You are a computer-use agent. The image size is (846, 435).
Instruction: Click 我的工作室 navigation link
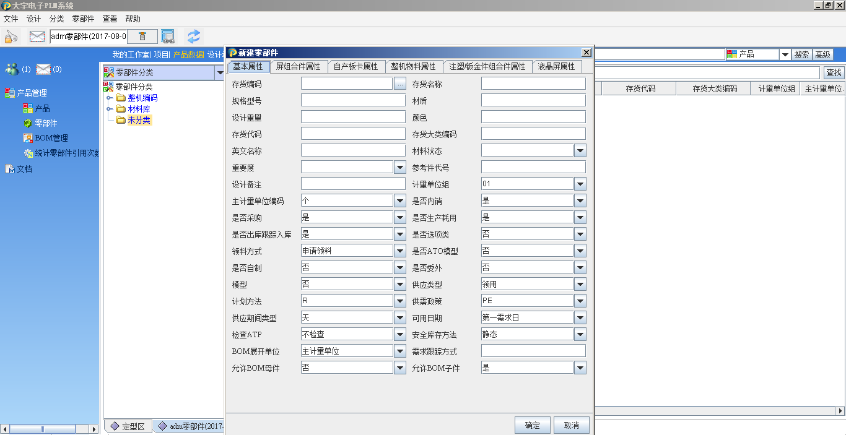(x=131, y=54)
